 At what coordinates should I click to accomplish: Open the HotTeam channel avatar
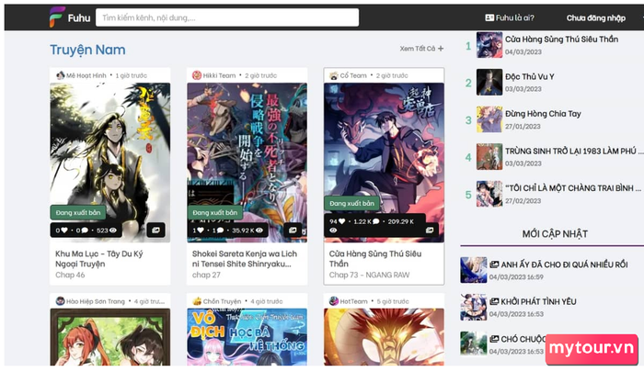(x=334, y=300)
